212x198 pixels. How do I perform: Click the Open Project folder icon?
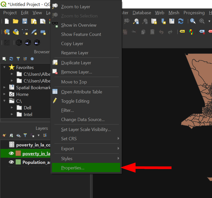click(x=15, y=21)
